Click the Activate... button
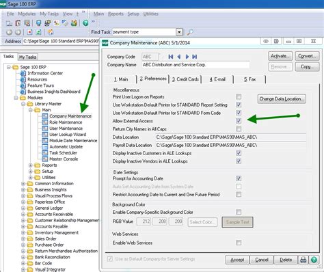 [280, 56]
